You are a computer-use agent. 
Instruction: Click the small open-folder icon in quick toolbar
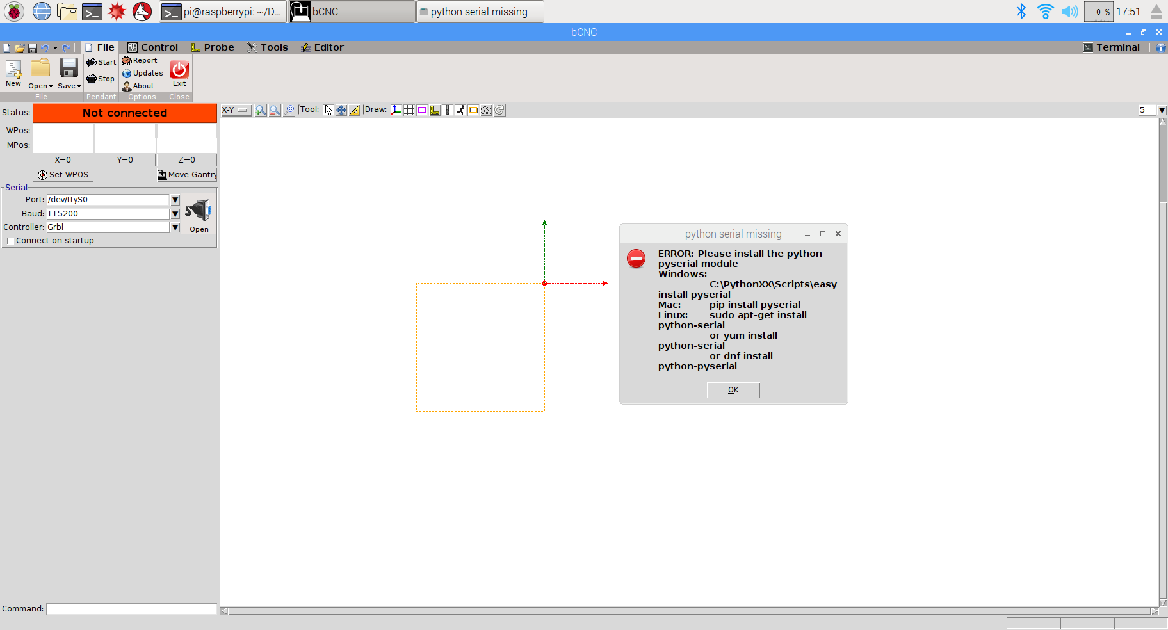20,48
